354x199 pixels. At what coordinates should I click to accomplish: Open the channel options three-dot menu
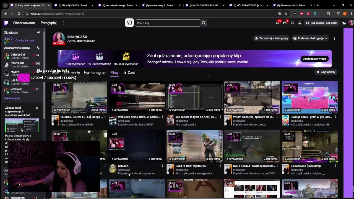(335, 38)
